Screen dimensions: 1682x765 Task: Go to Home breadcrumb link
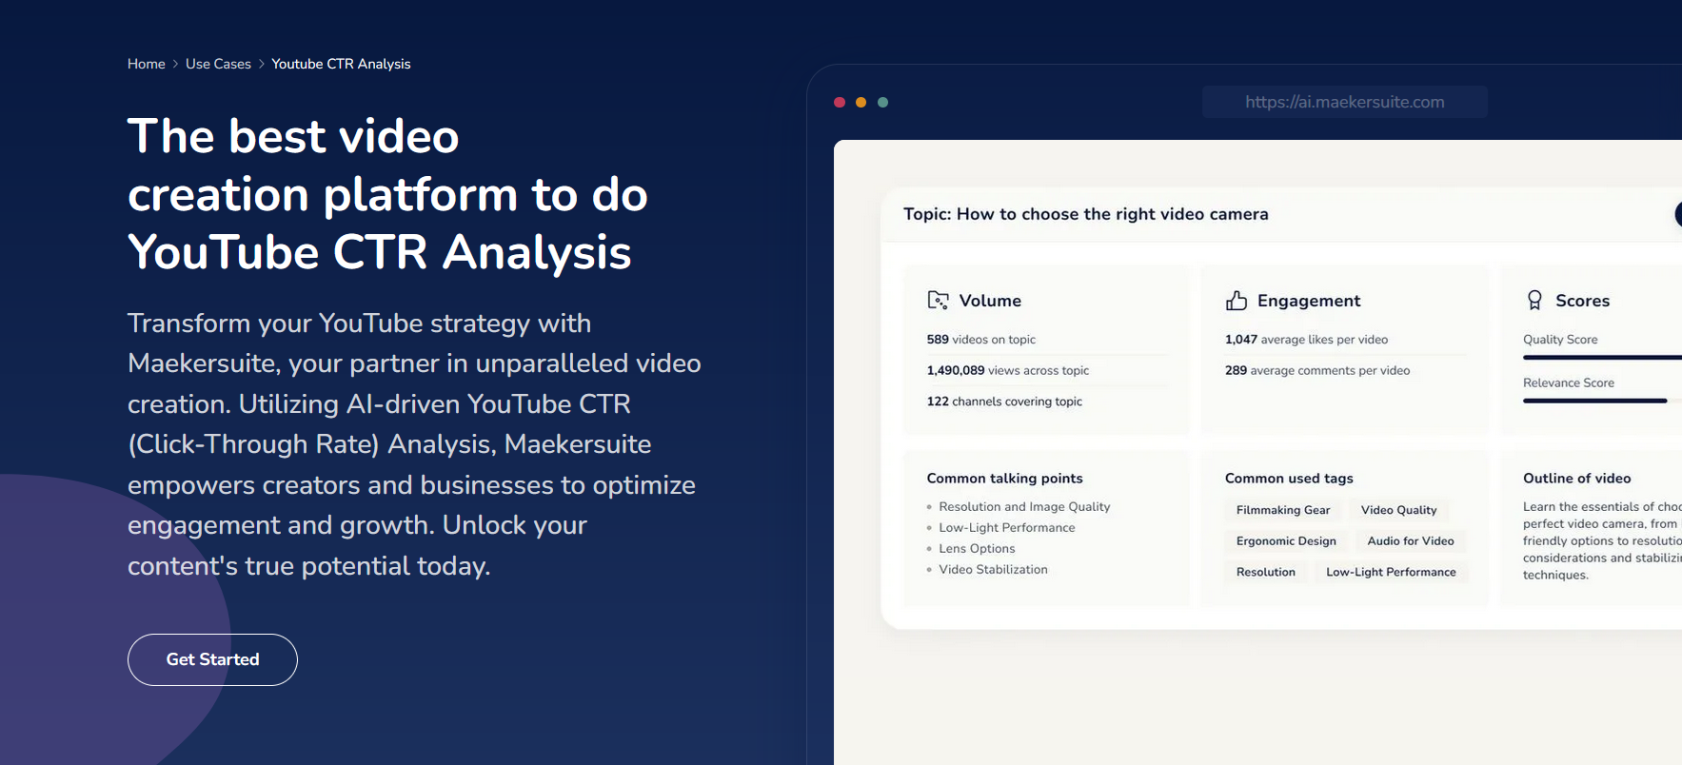tap(147, 64)
